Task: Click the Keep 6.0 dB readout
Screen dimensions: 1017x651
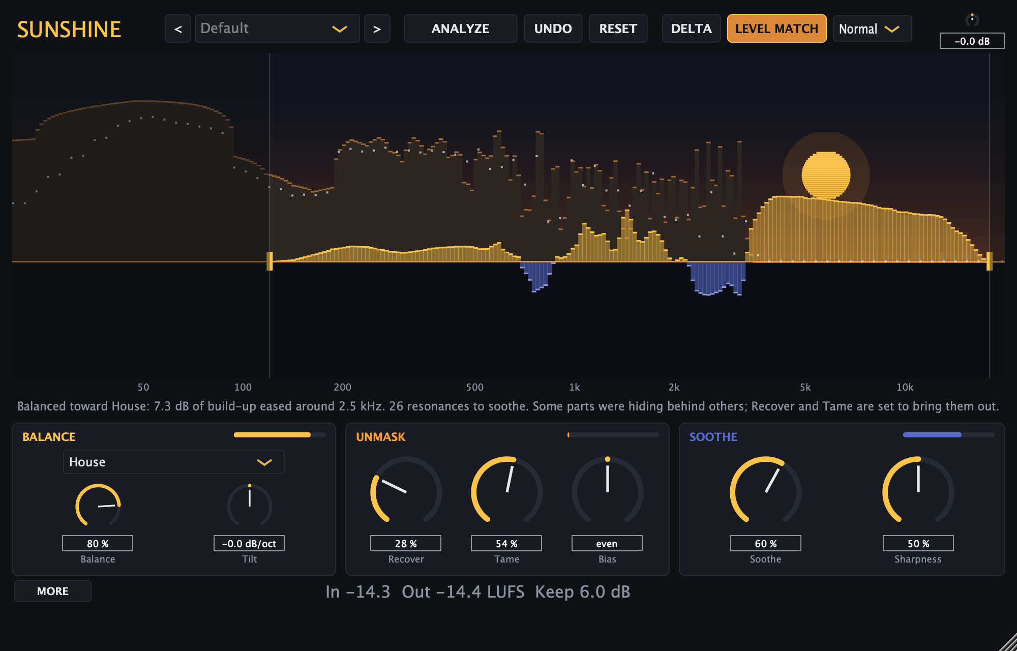Action: pos(583,592)
